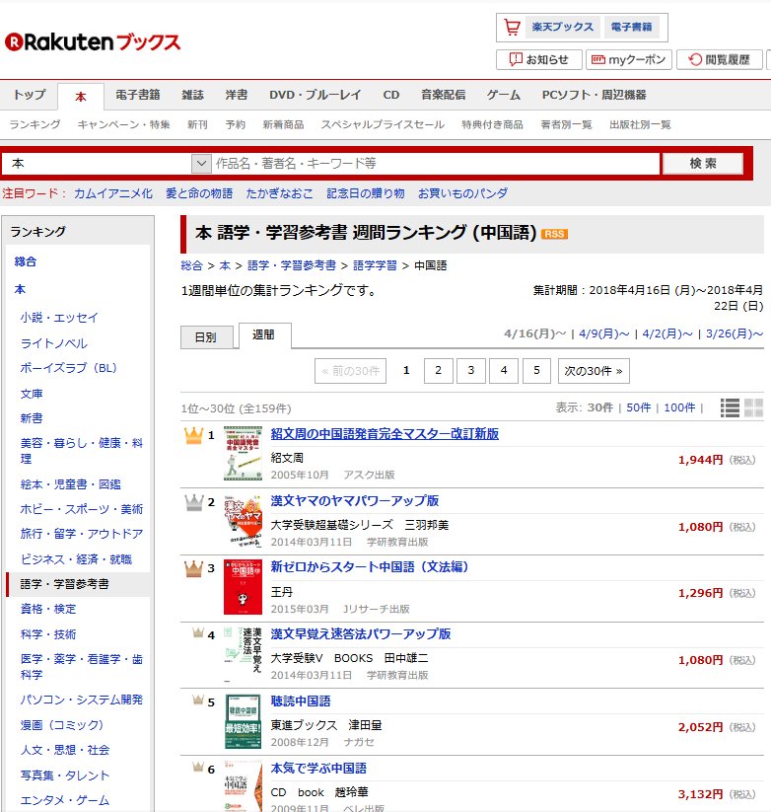
Task: Open スペシャルプライスセール submenu link
Action: (x=383, y=124)
